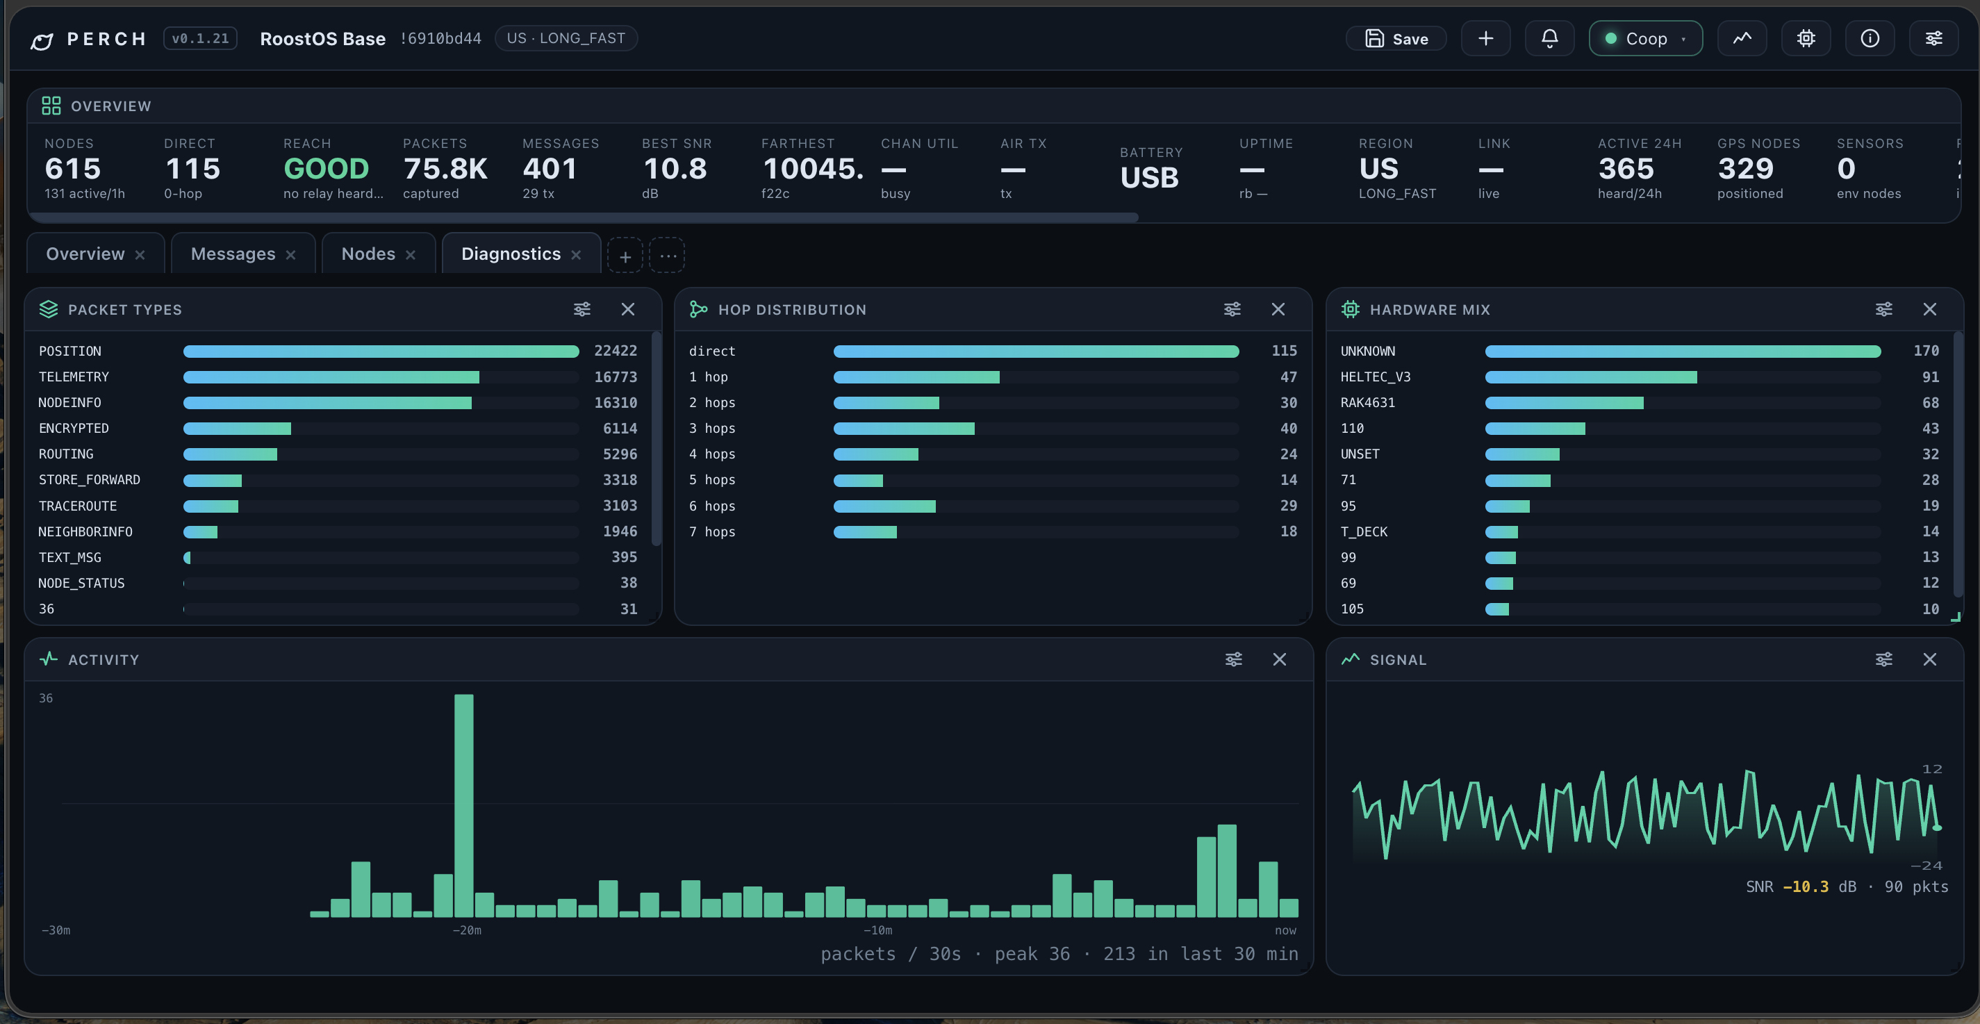Open notifications bell icon
Screen dimensions: 1980x1024
click(1549, 38)
